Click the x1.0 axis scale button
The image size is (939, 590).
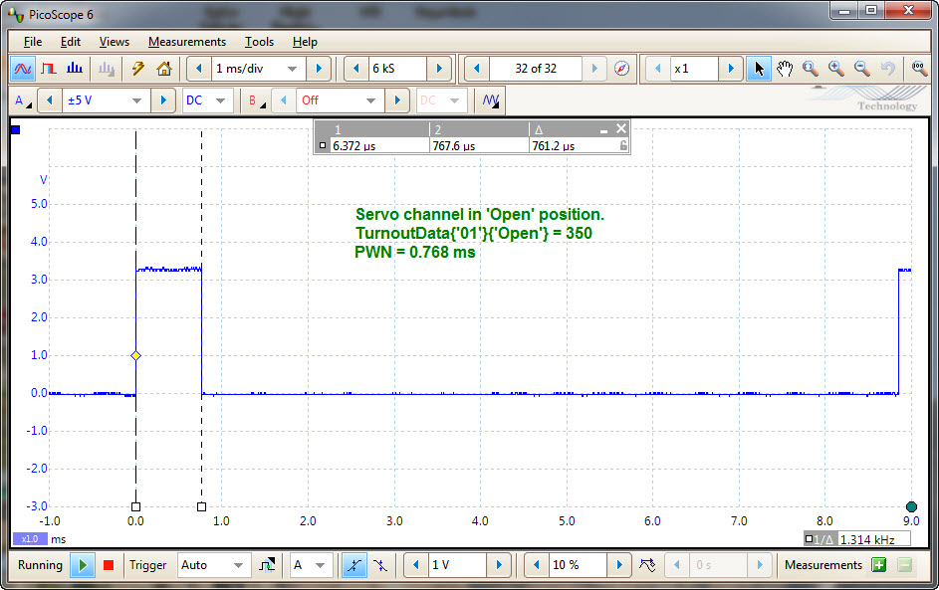click(29, 539)
